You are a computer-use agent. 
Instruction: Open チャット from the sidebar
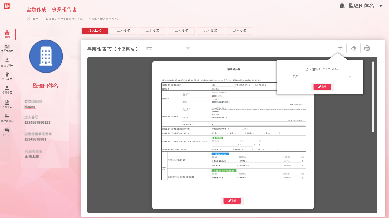[x=7, y=132]
